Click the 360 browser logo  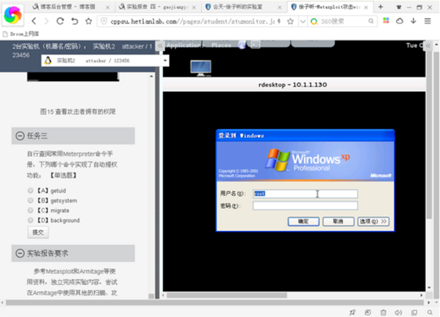[13, 15]
